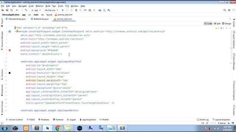The width and height of the screenshot is (236, 132).
Task: Run app with green play button
Action: point(63,10)
